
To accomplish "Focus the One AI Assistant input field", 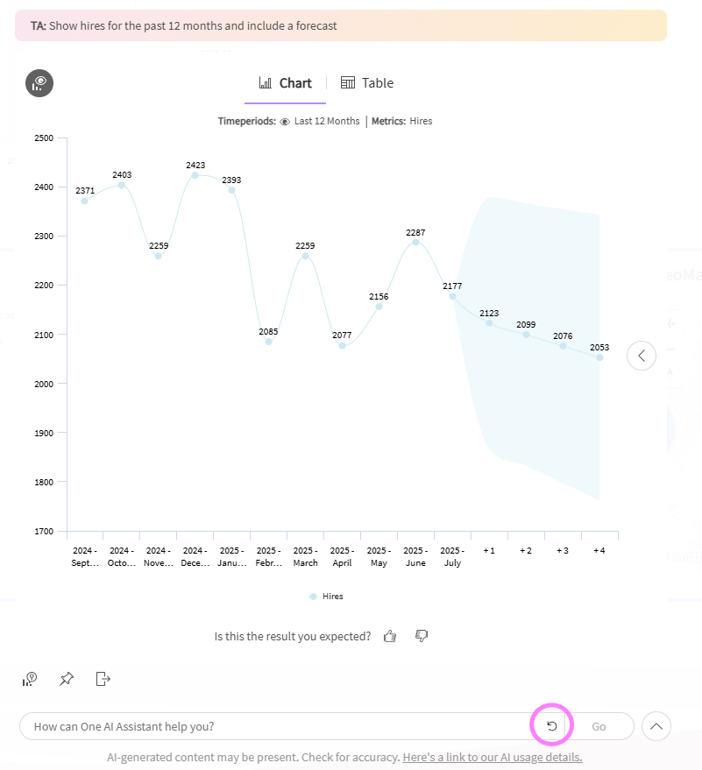I will tap(272, 726).
